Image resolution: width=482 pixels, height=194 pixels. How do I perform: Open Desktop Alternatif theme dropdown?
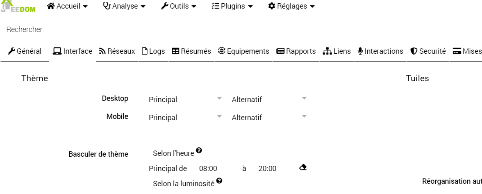[269, 99]
